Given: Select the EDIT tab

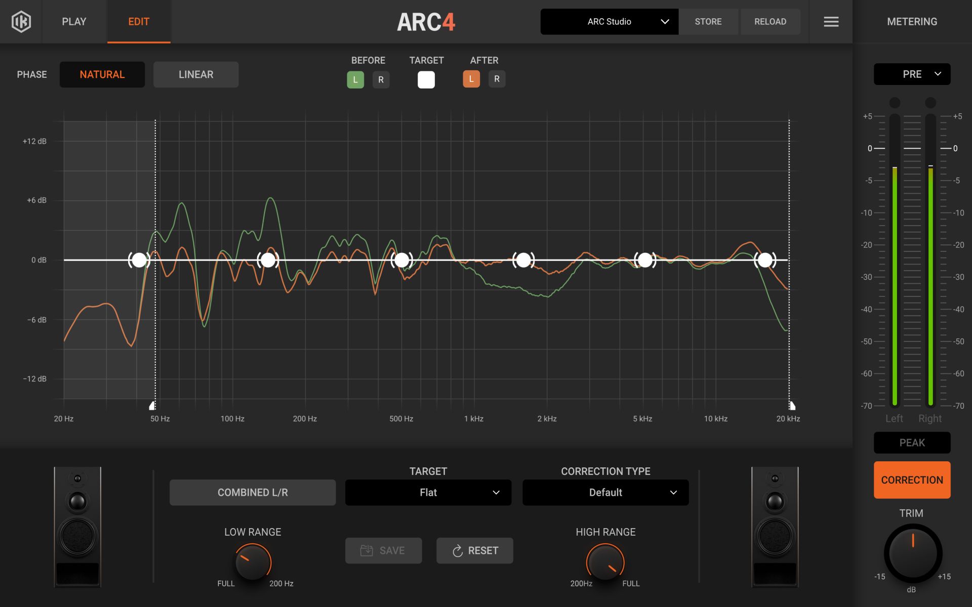Looking at the screenshot, I should pyautogui.click(x=139, y=21).
